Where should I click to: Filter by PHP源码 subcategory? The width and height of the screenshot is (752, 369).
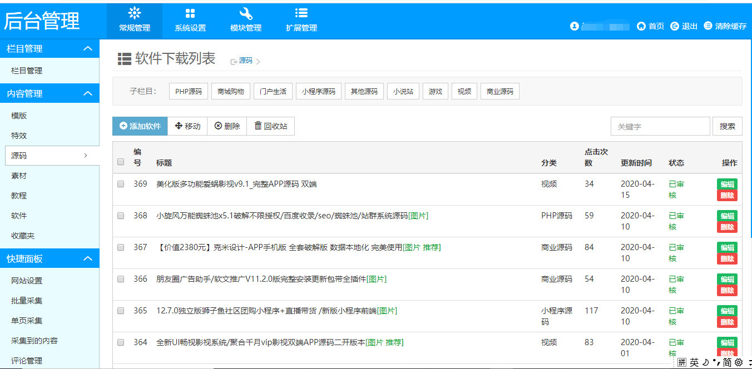pos(188,92)
